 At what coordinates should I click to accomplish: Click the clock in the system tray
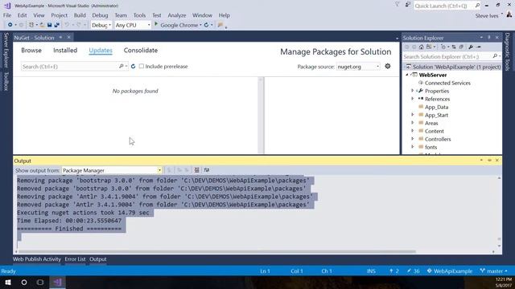[x=503, y=283]
